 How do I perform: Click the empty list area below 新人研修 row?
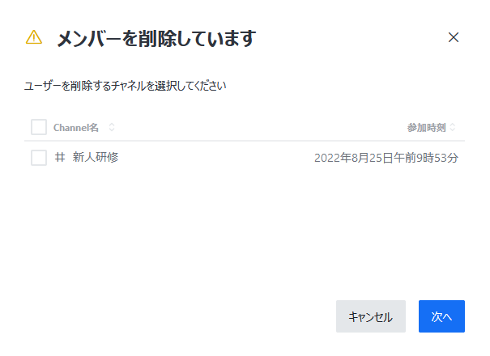click(245, 231)
